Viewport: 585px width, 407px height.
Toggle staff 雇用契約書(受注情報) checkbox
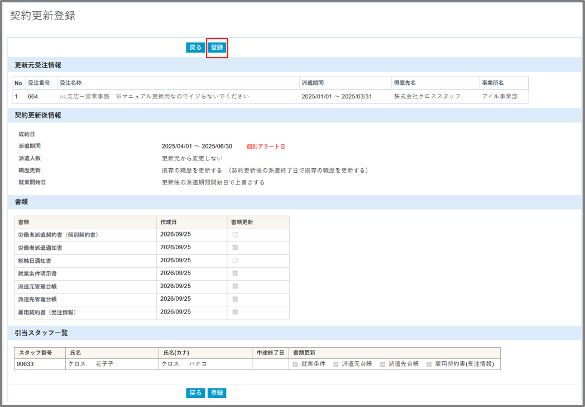429,364
